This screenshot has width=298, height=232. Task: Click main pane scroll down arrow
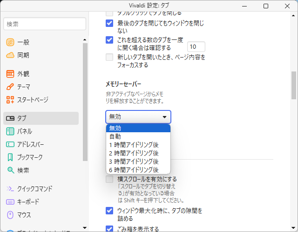pos(293,228)
